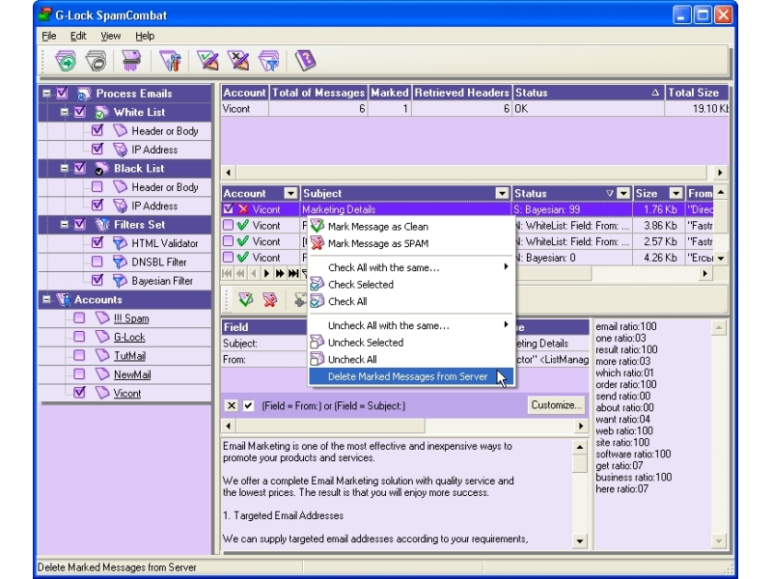Check the G-Lock account checkbox
The image size is (772, 579).
(x=79, y=337)
